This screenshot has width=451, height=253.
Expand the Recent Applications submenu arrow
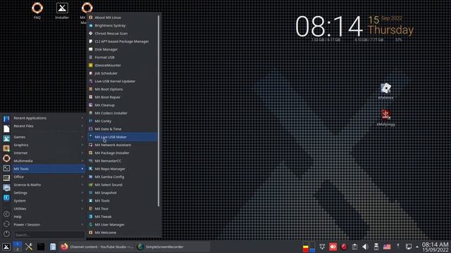tap(82, 118)
